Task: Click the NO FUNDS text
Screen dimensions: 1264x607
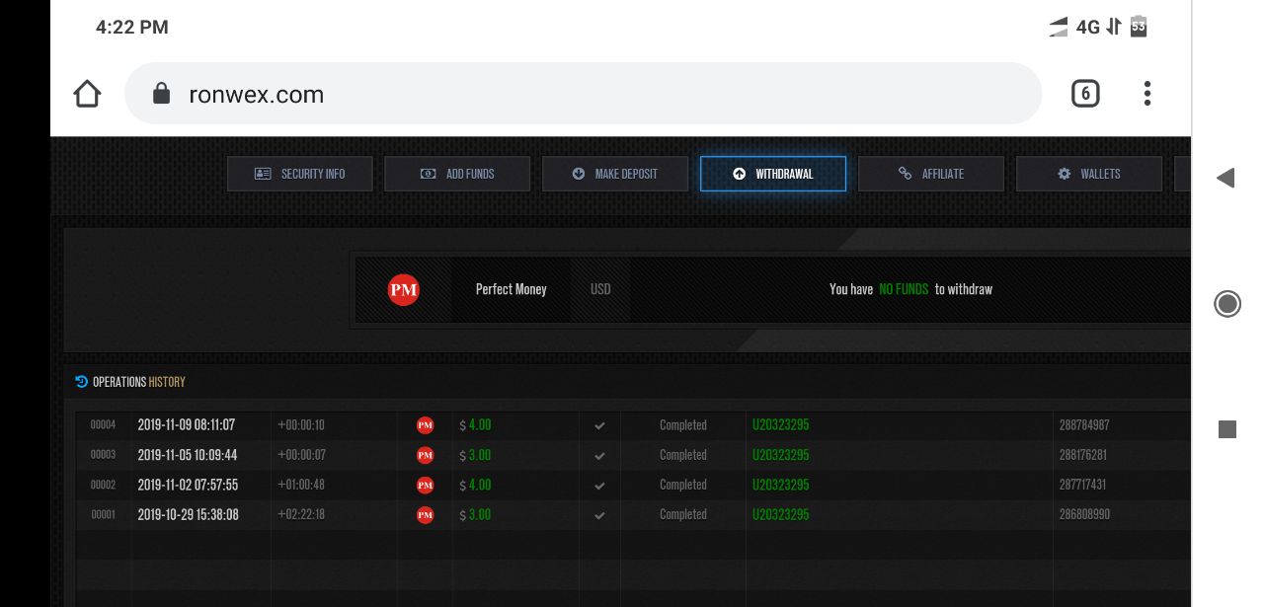Action: click(904, 289)
